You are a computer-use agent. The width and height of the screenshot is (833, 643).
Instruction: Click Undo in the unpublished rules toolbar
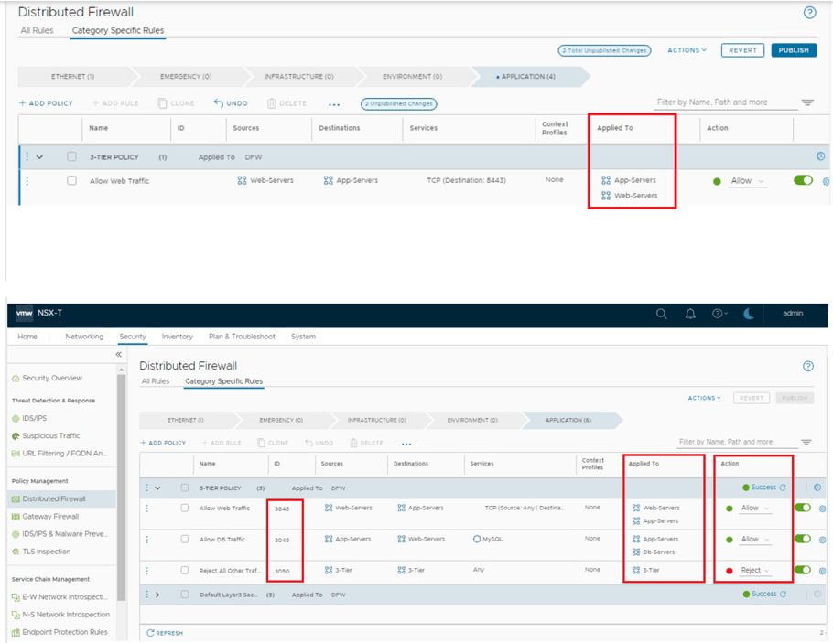231,103
